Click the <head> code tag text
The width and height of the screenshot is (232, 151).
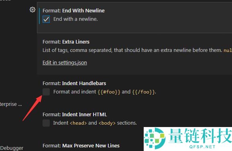click(78, 123)
